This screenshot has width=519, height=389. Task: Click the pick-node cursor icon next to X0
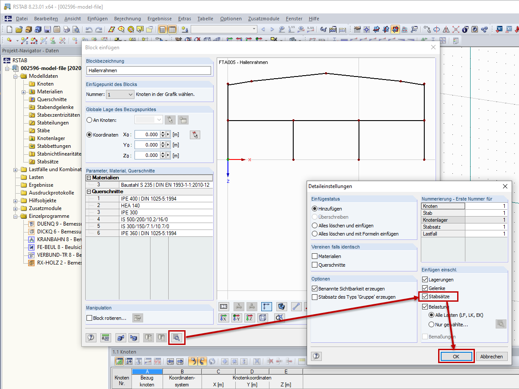195,134
